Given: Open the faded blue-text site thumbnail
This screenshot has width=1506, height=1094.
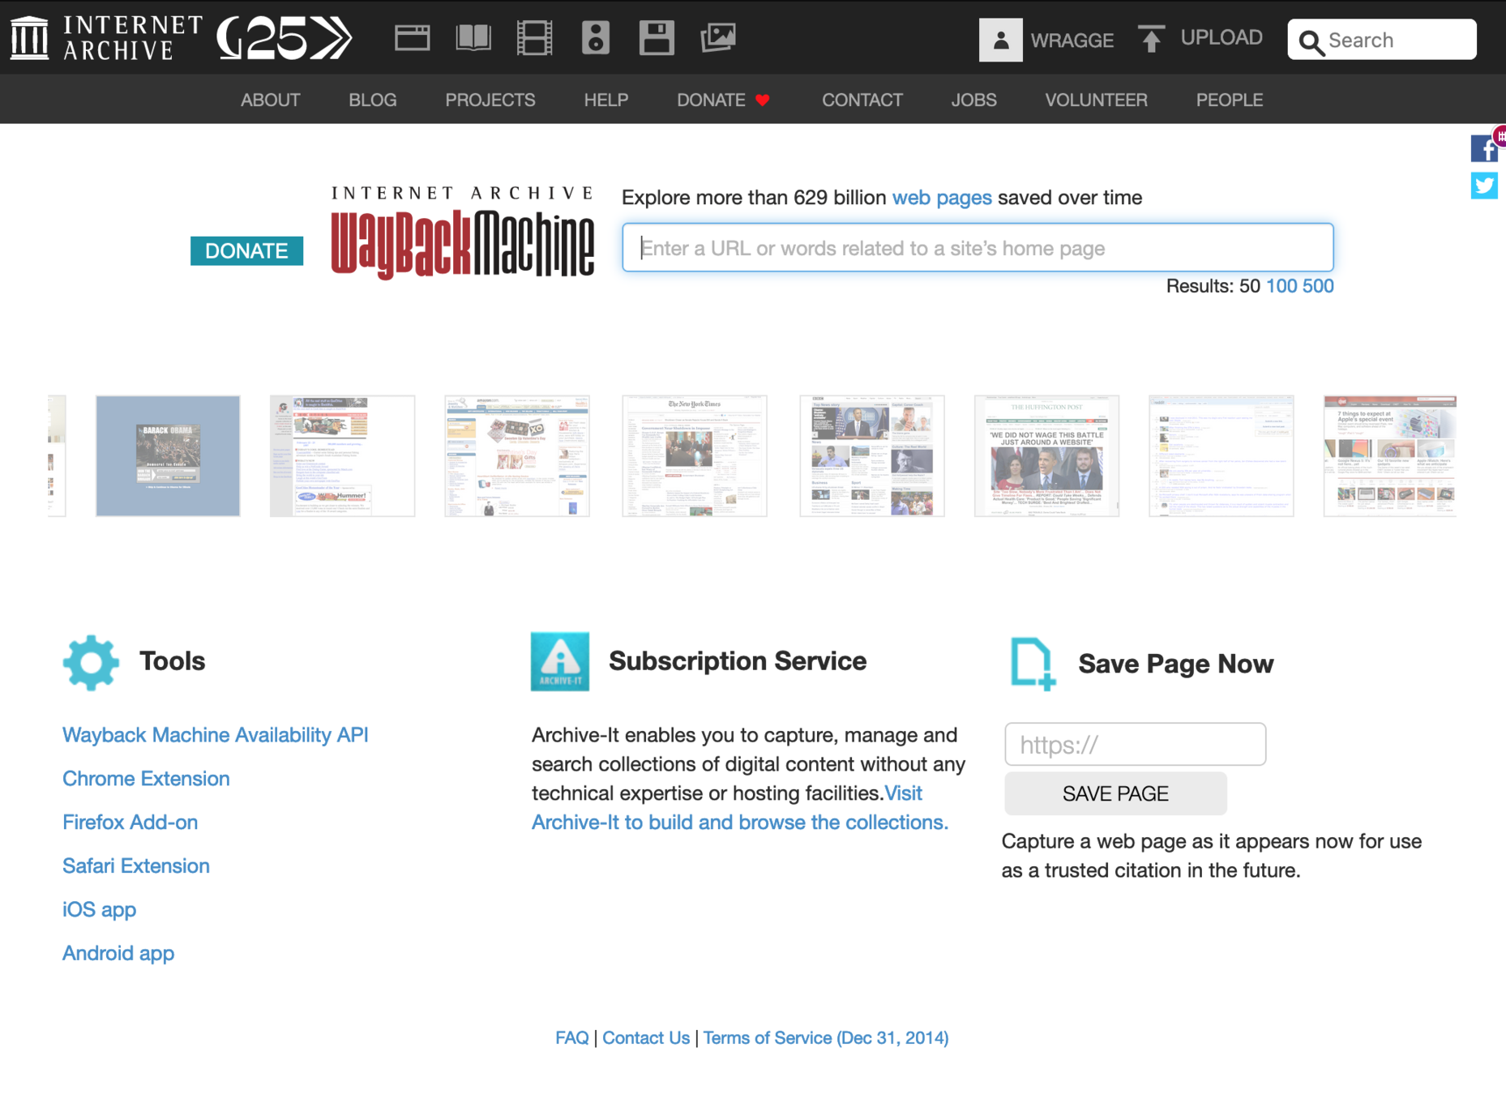Looking at the screenshot, I should click(1221, 456).
